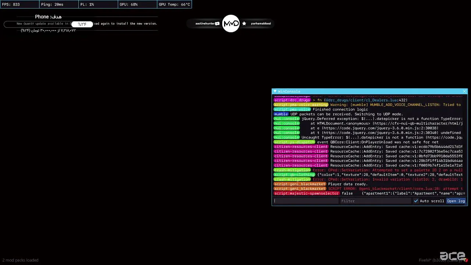Focus the console command input box

pos(306,201)
